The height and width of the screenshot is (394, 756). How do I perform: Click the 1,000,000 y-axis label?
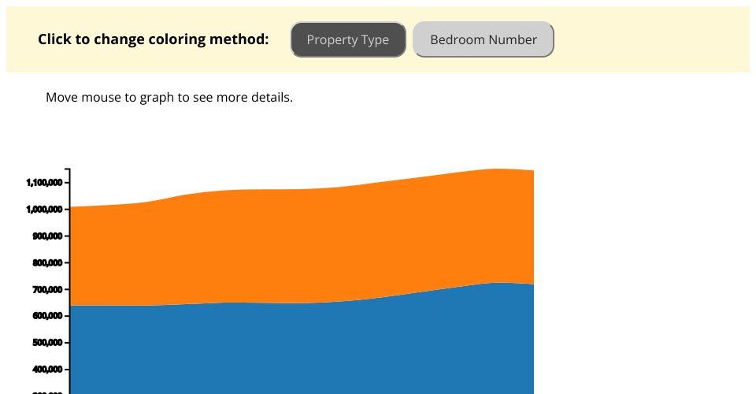point(45,210)
